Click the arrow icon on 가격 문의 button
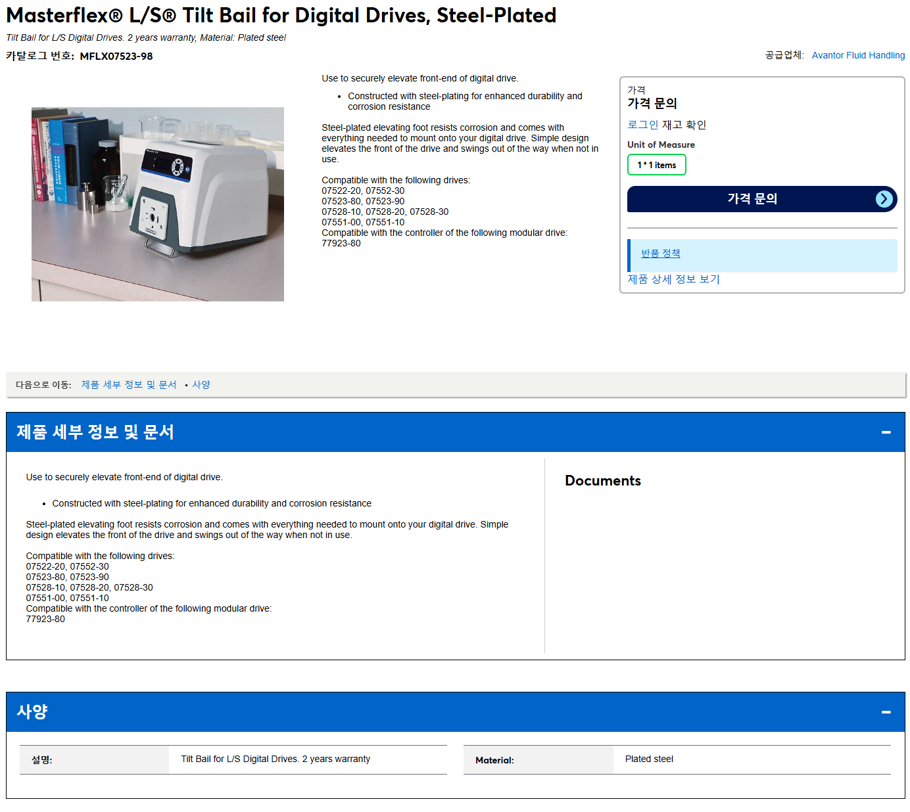Viewport: 910px width, 812px height. coord(884,199)
